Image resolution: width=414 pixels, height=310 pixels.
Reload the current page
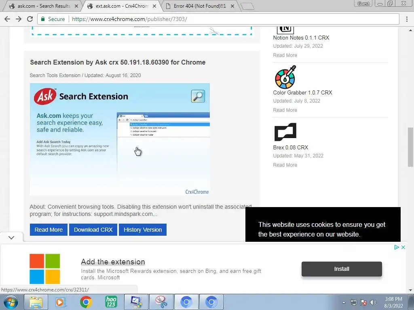[x=30, y=19]
